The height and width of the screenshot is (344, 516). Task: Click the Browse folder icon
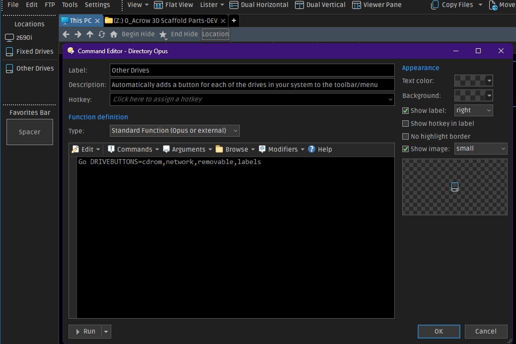pos(219,149)
